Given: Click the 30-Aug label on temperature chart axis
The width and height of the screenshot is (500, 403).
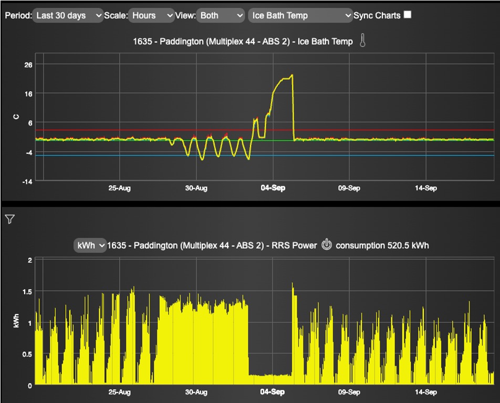Looking at the screenshot, I should (x=196, y=188).
